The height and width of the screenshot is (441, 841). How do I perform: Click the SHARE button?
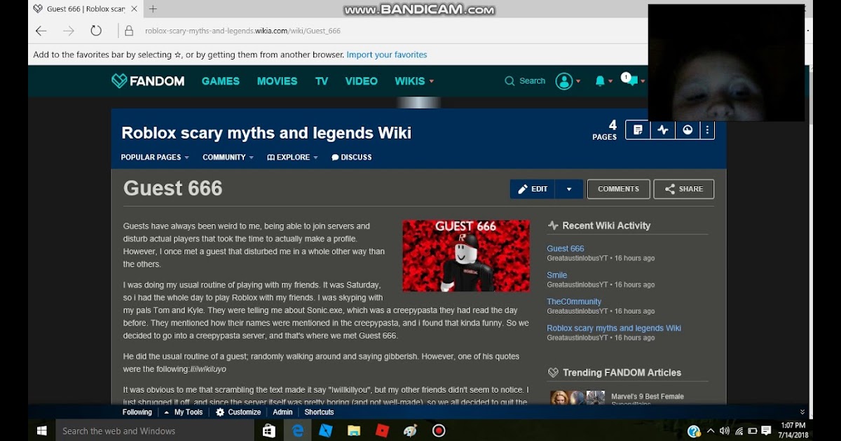[684, 189]
